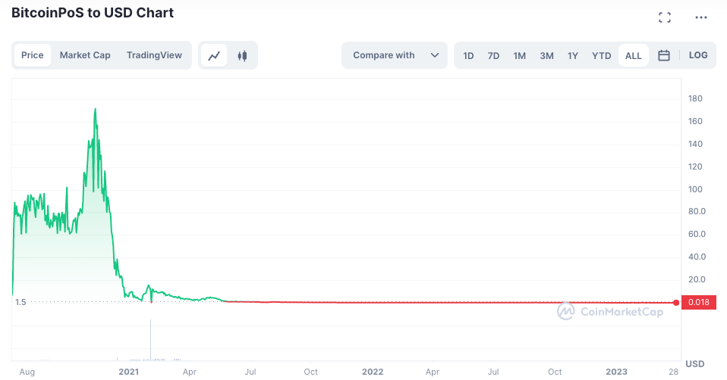The image size is (727, 380).
Task: Click the 100 y-axis value
Action: click(x=695, y=189)
